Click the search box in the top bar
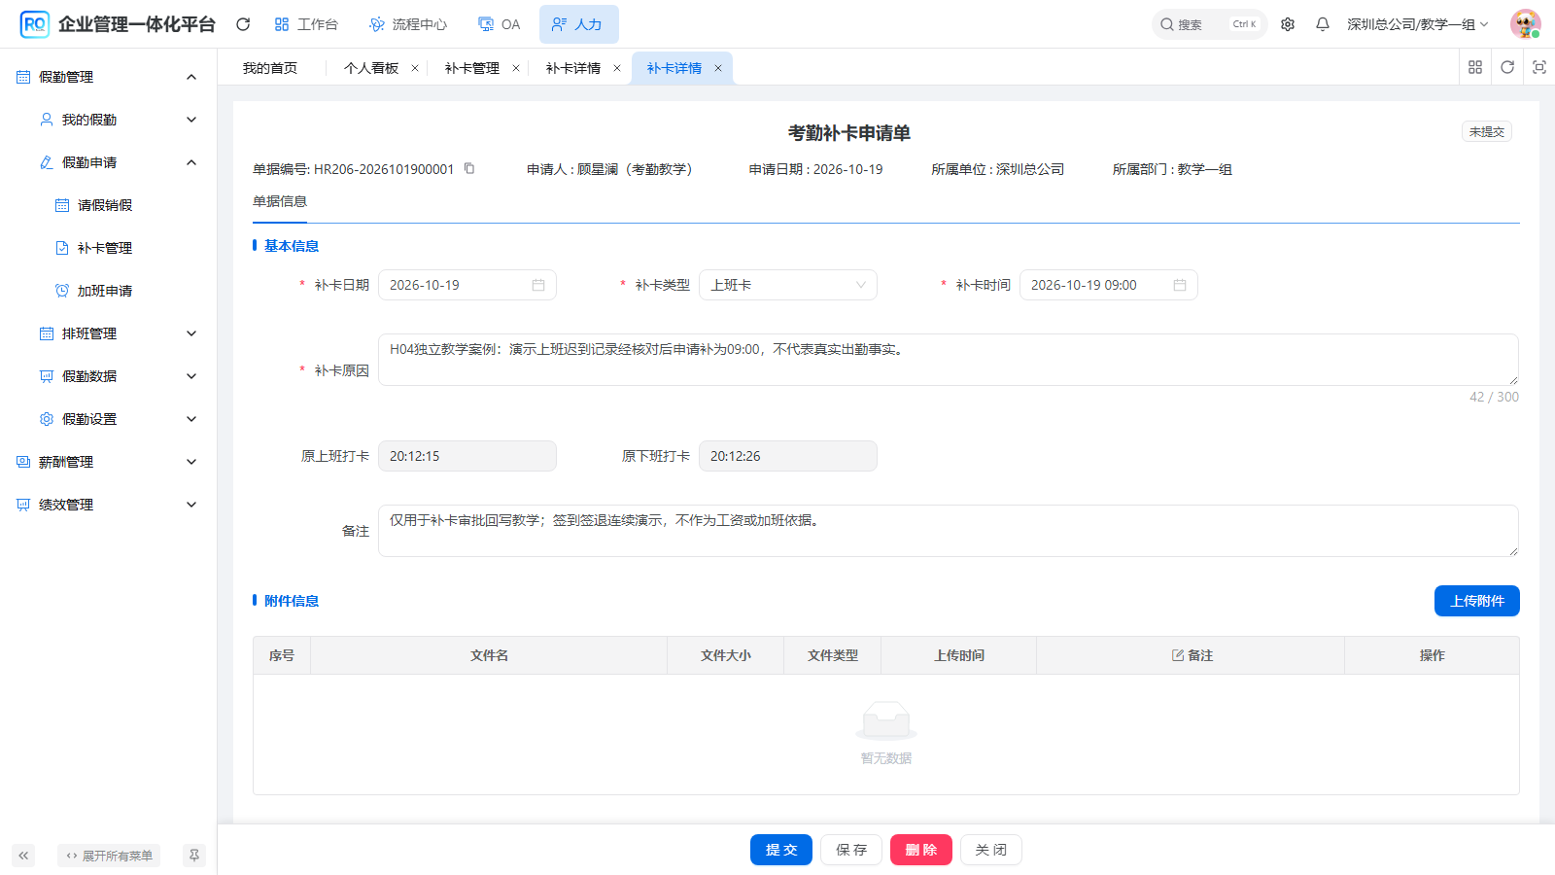Image resolution: width=1555 pixels, height=875 pixels. [1210, 24]
